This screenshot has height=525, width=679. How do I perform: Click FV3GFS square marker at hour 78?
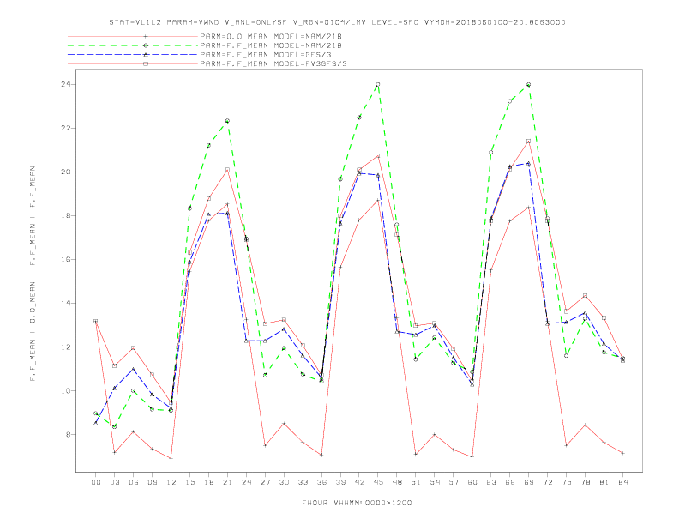click(x=585, y=295)
